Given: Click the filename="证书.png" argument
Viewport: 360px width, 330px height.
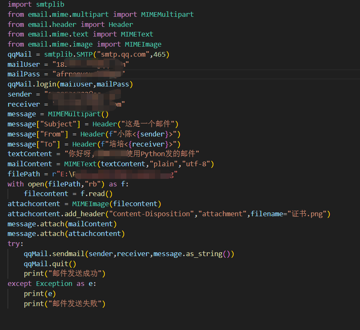Looking at the screenshot, I should (x=288, y=214).
